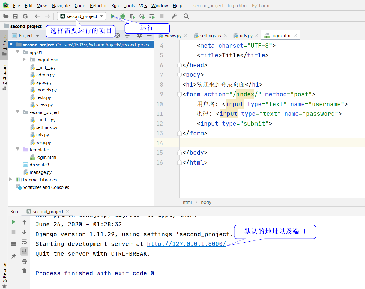
Task: Close the second_project Run tab
Action: (67, 211)
